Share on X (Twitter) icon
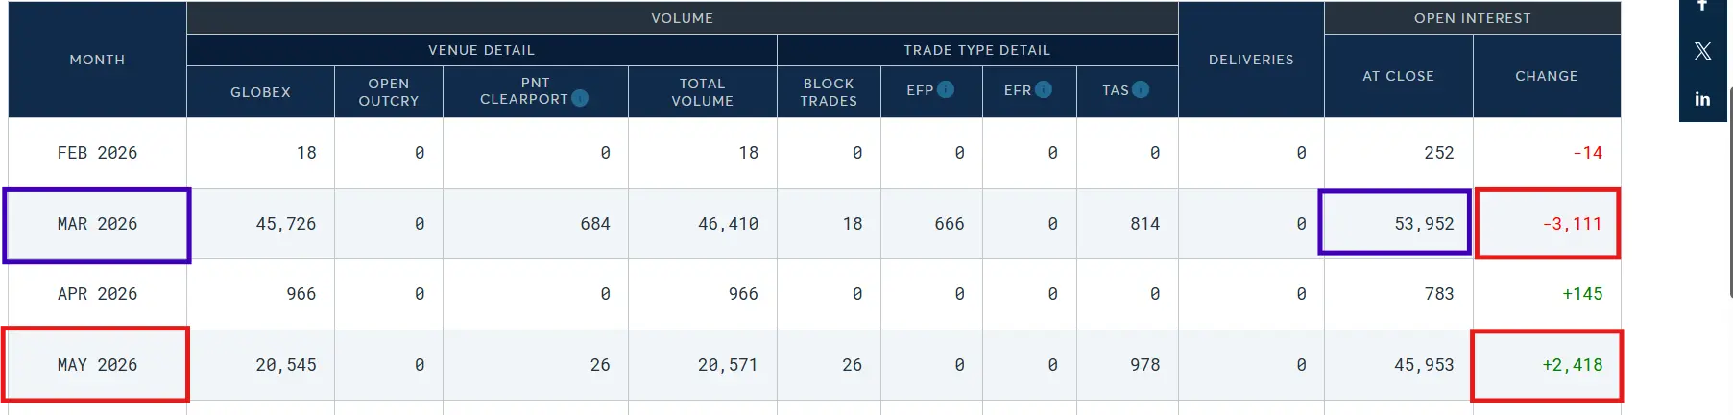This screenshot has width=1733, height=415. tap(1702, 51)
